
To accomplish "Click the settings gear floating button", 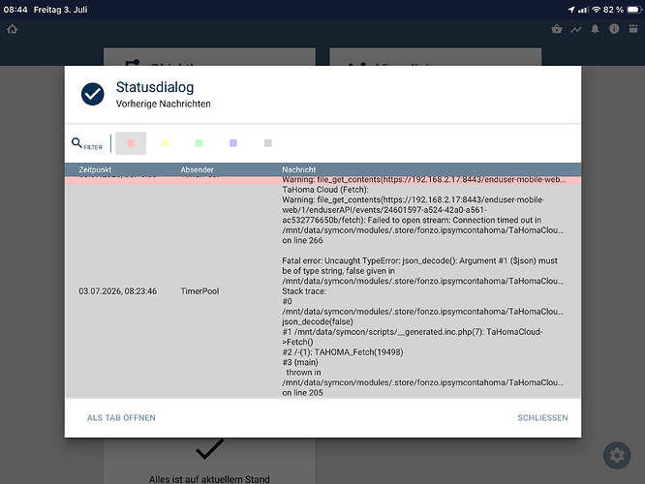I will pos(617,455).
